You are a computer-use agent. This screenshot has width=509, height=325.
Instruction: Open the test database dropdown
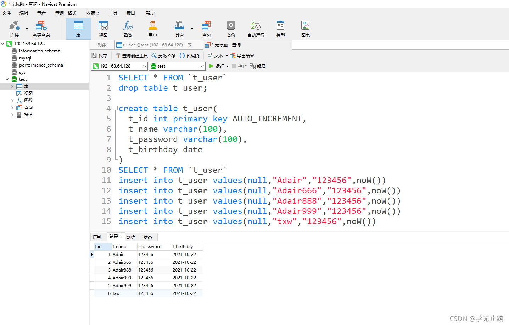pos(177,66)
